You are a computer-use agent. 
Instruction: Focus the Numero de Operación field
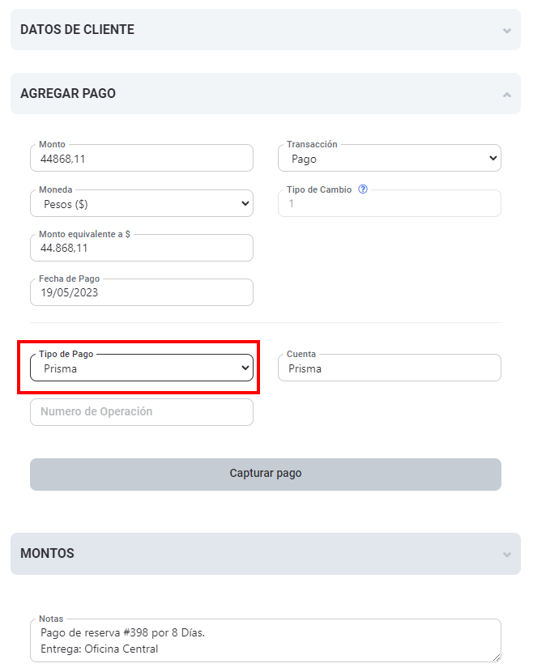click(142, 412)
